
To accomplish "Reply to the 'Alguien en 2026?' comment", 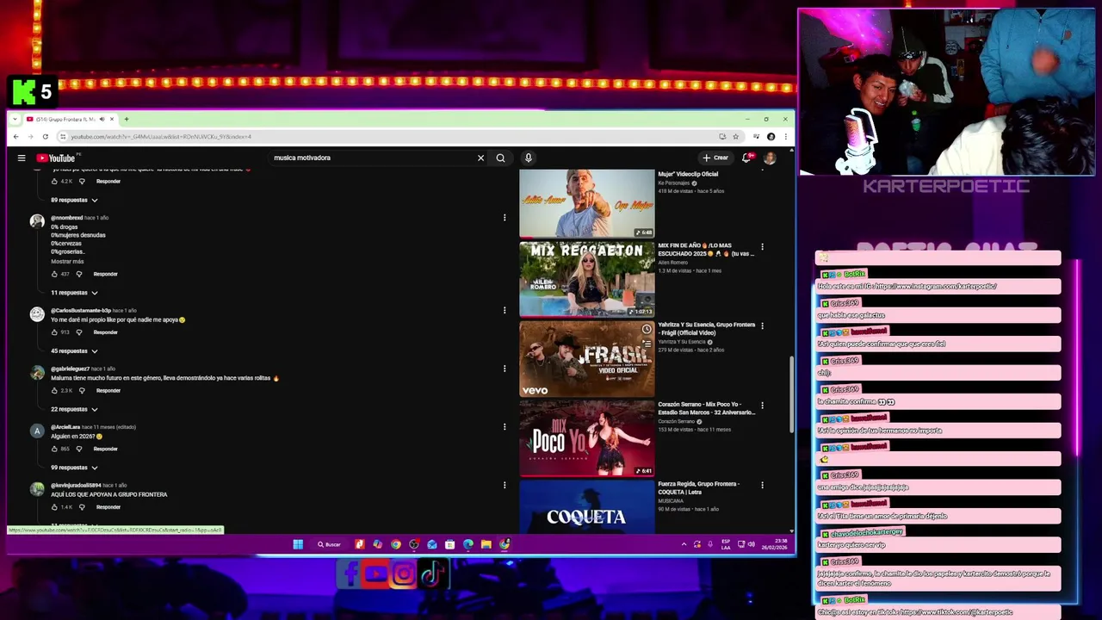I will [x=105, y=449].
